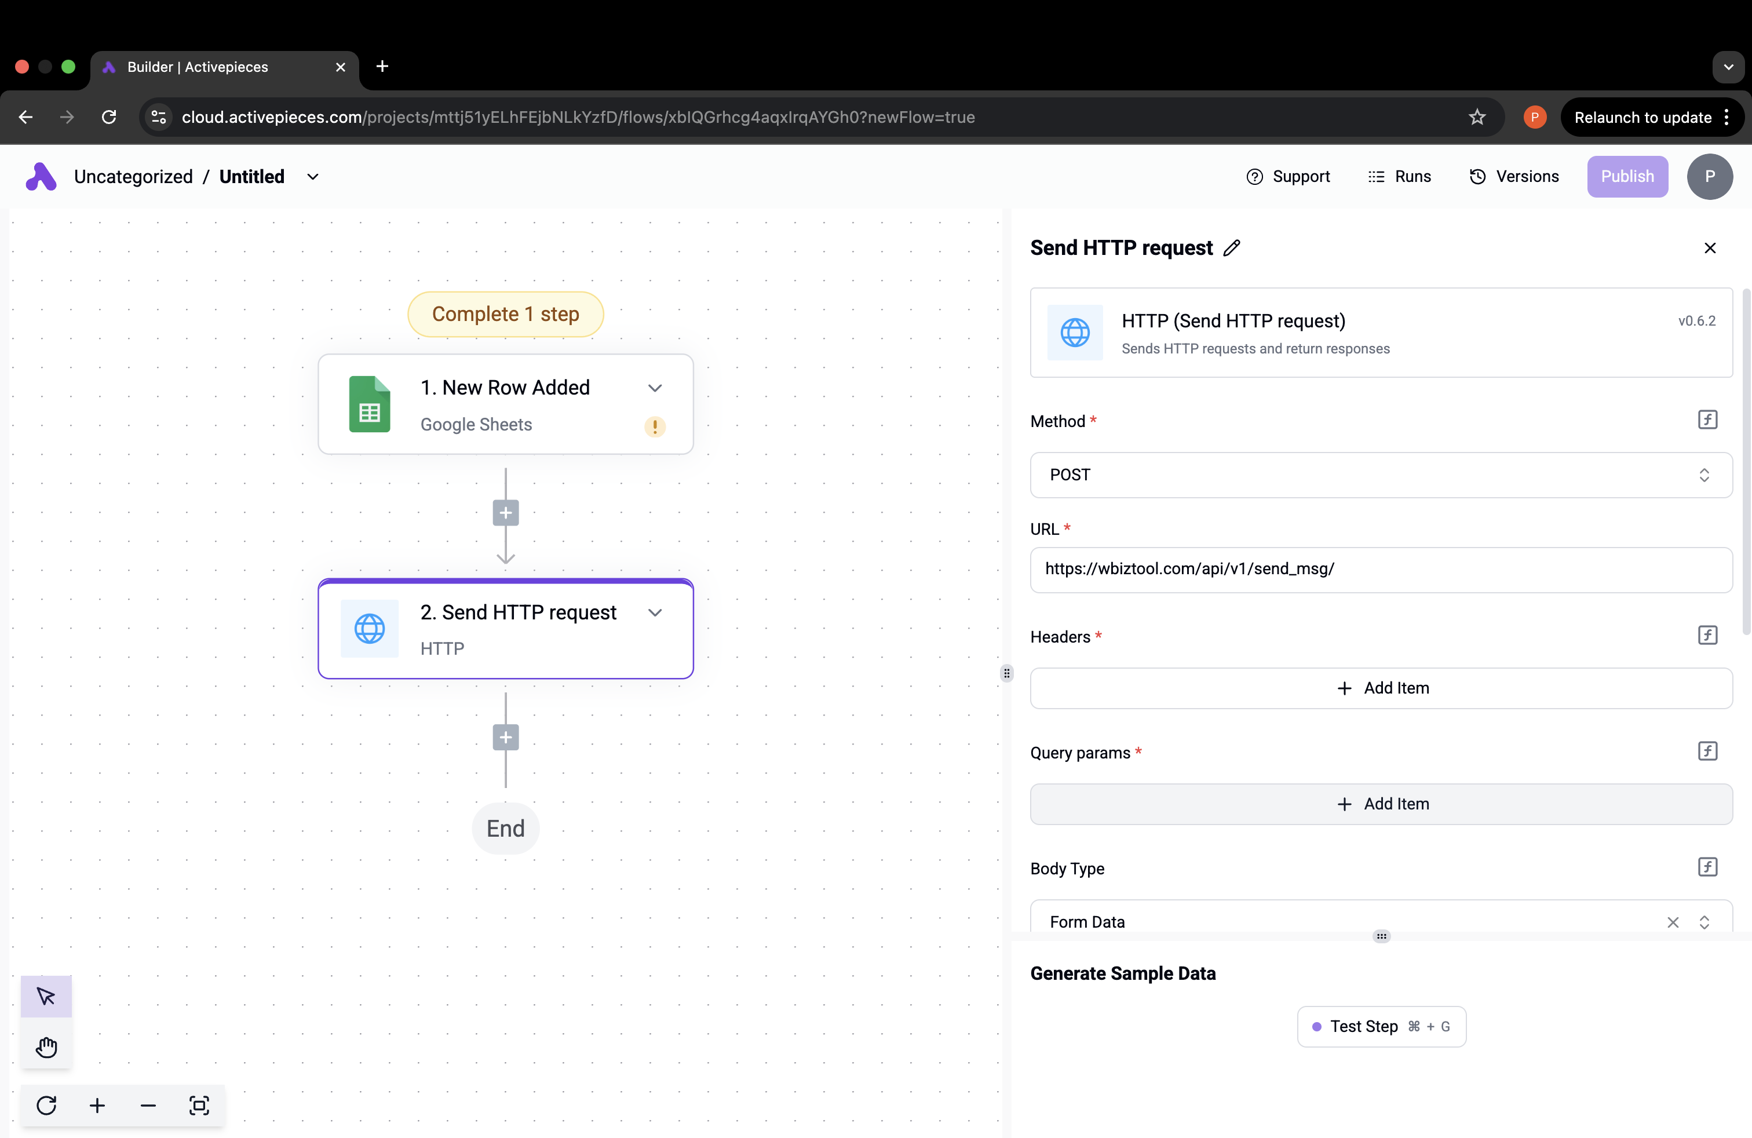Click the Test Step button

pyautogui.click(x=1381, y=1026)
